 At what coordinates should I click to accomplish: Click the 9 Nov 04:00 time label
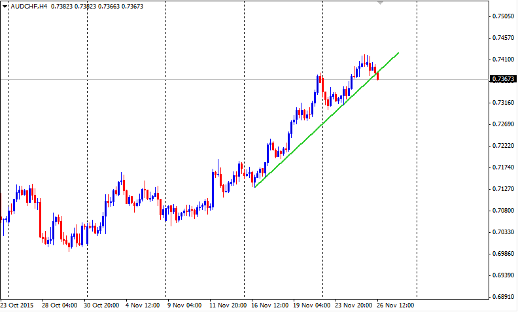[184, 305]
